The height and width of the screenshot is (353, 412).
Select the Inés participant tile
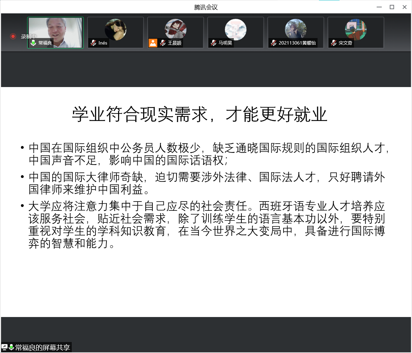click(115, 29)
